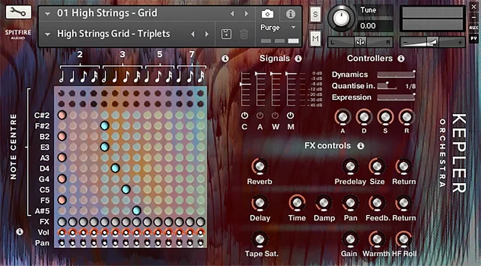This screenshot has height=266, width=481.
Task: Click the Controllers info icon
Action: 400,58
